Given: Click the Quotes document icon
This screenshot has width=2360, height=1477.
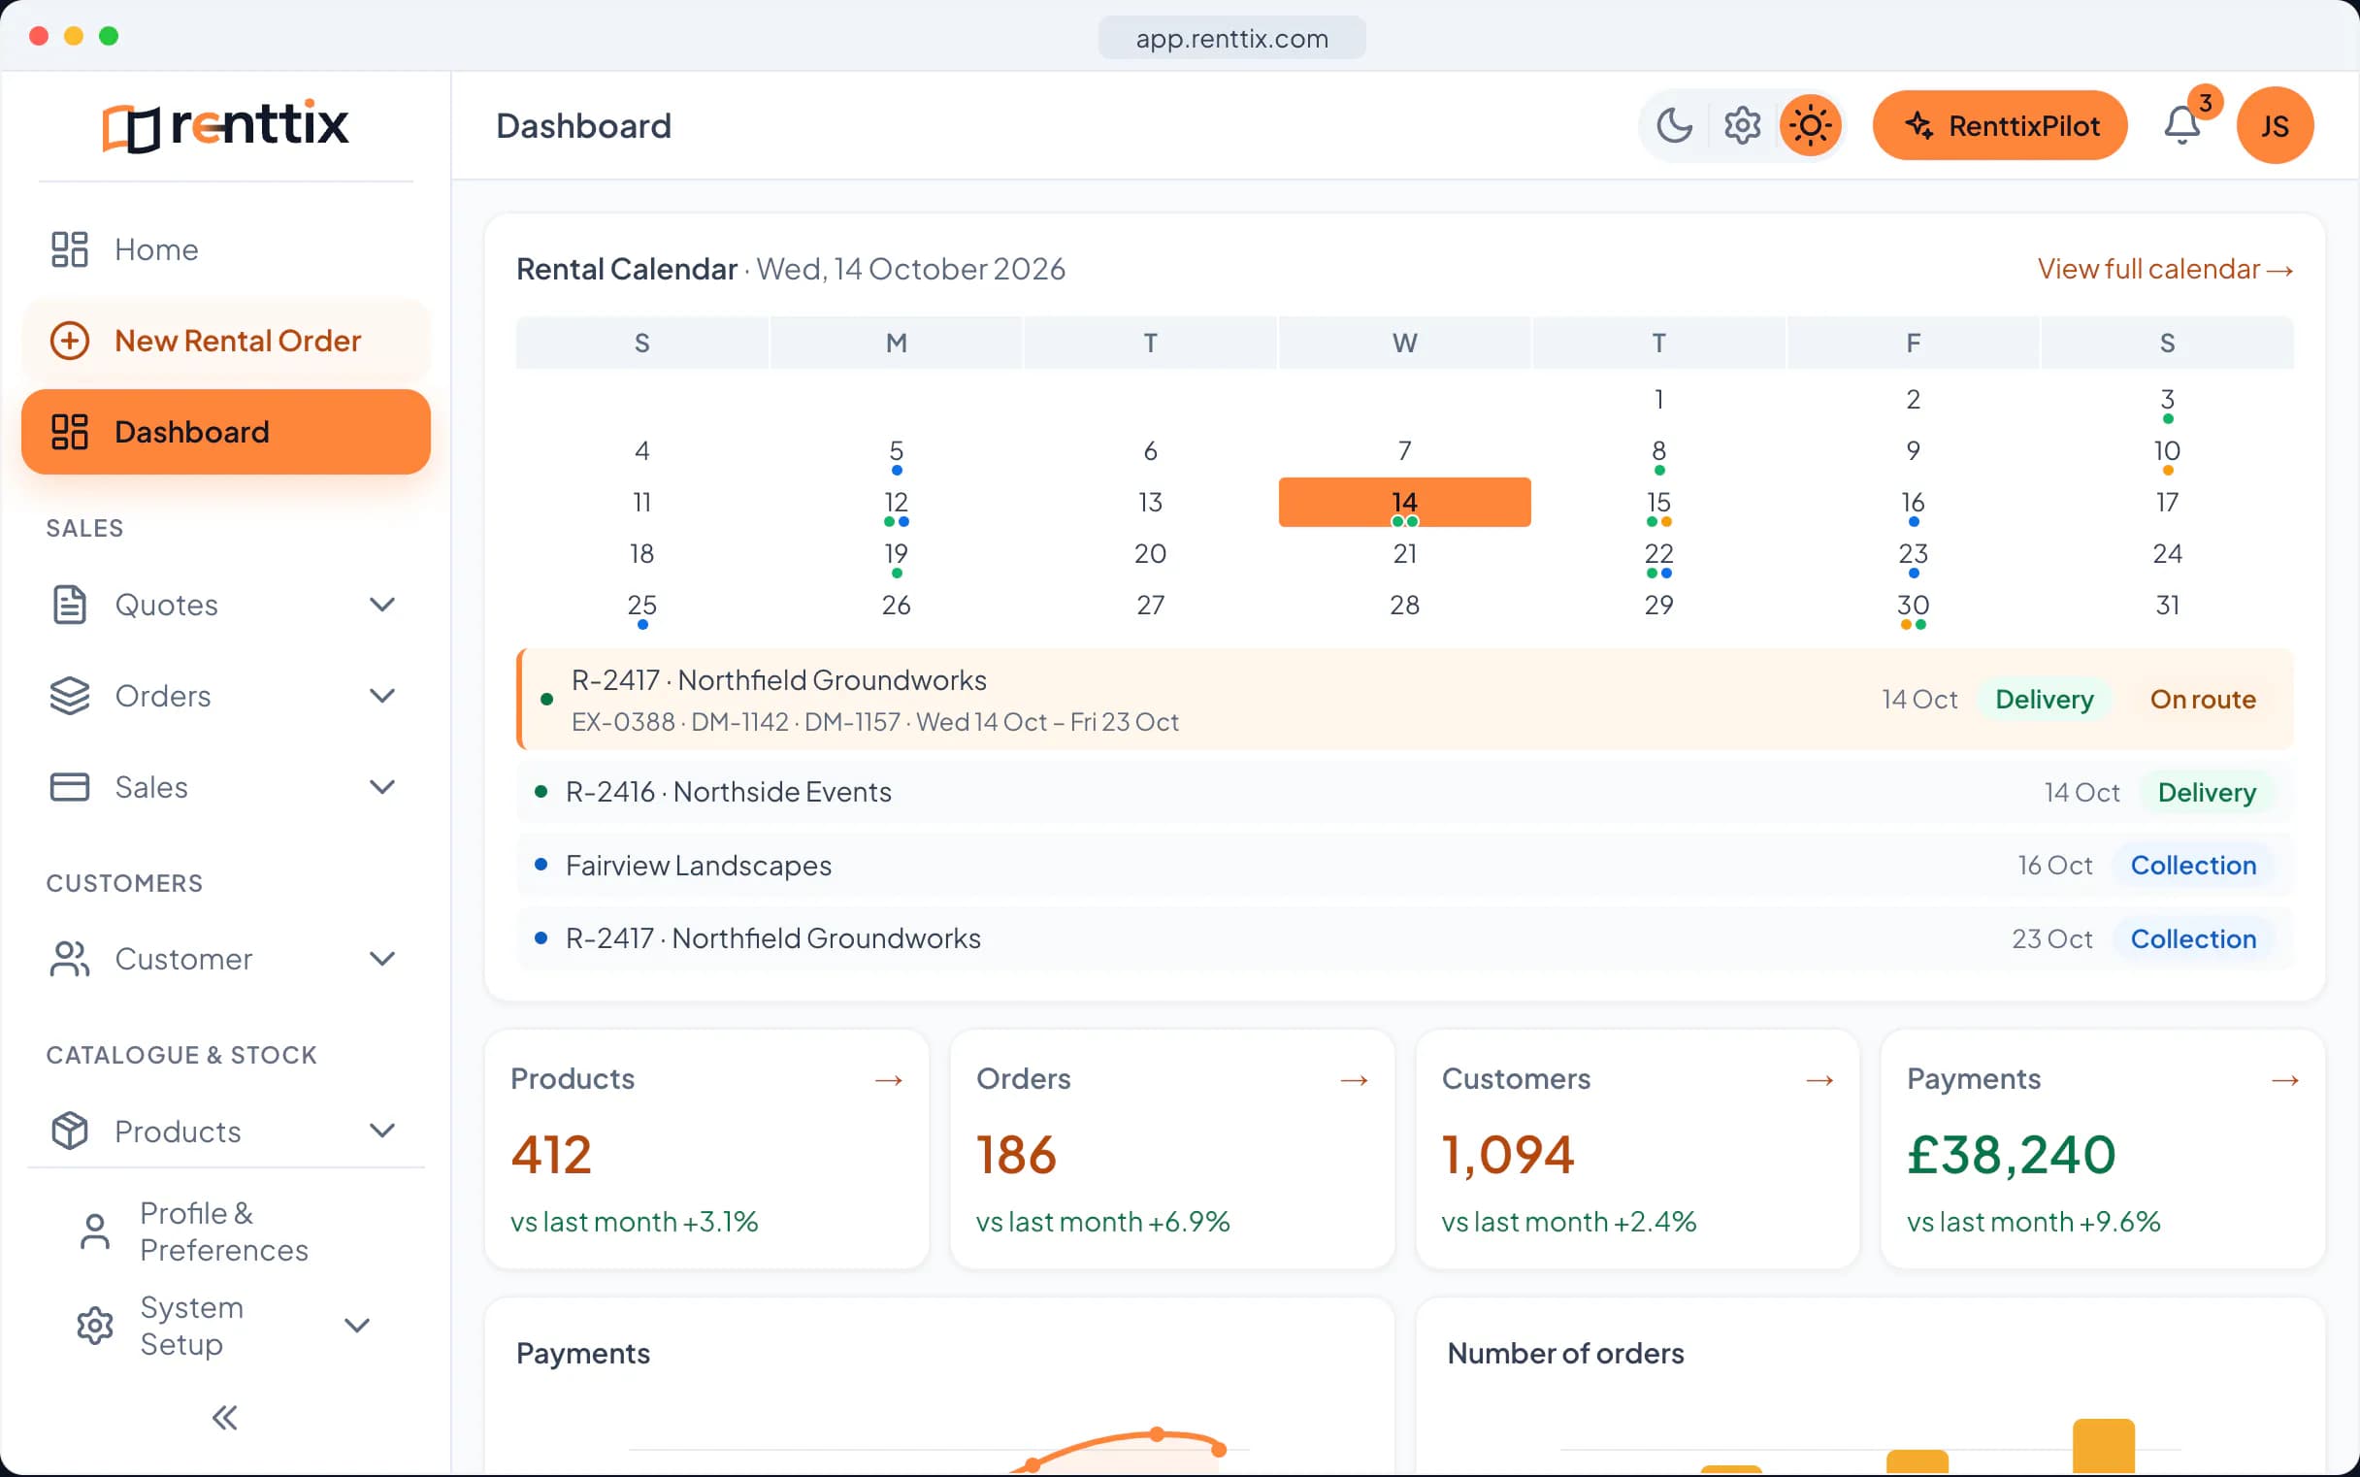Looking at the screenshot, I should coord(69,605).
